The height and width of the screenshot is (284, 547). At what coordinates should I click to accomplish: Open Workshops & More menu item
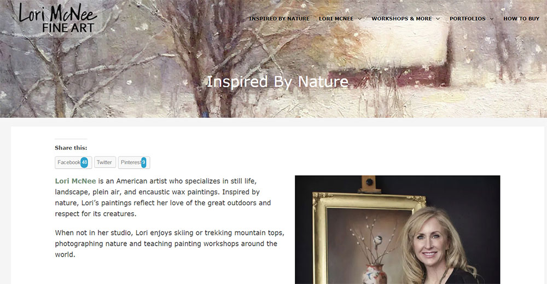(x=401, y=19)
